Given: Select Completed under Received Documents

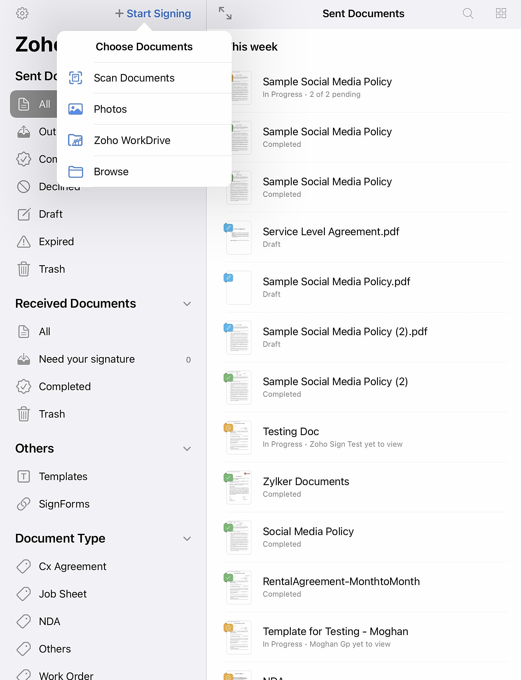Looking at the screenshot, I should [x=103, y=386].
